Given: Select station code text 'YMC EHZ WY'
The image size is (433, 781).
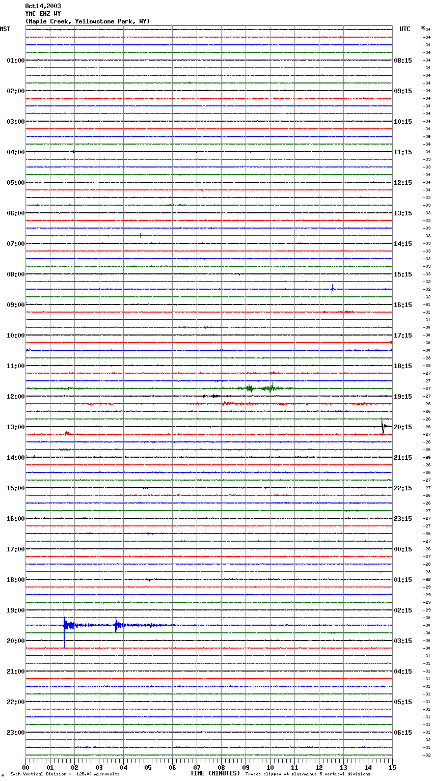Looking at the screenshot, I should [x=43, y=14].
